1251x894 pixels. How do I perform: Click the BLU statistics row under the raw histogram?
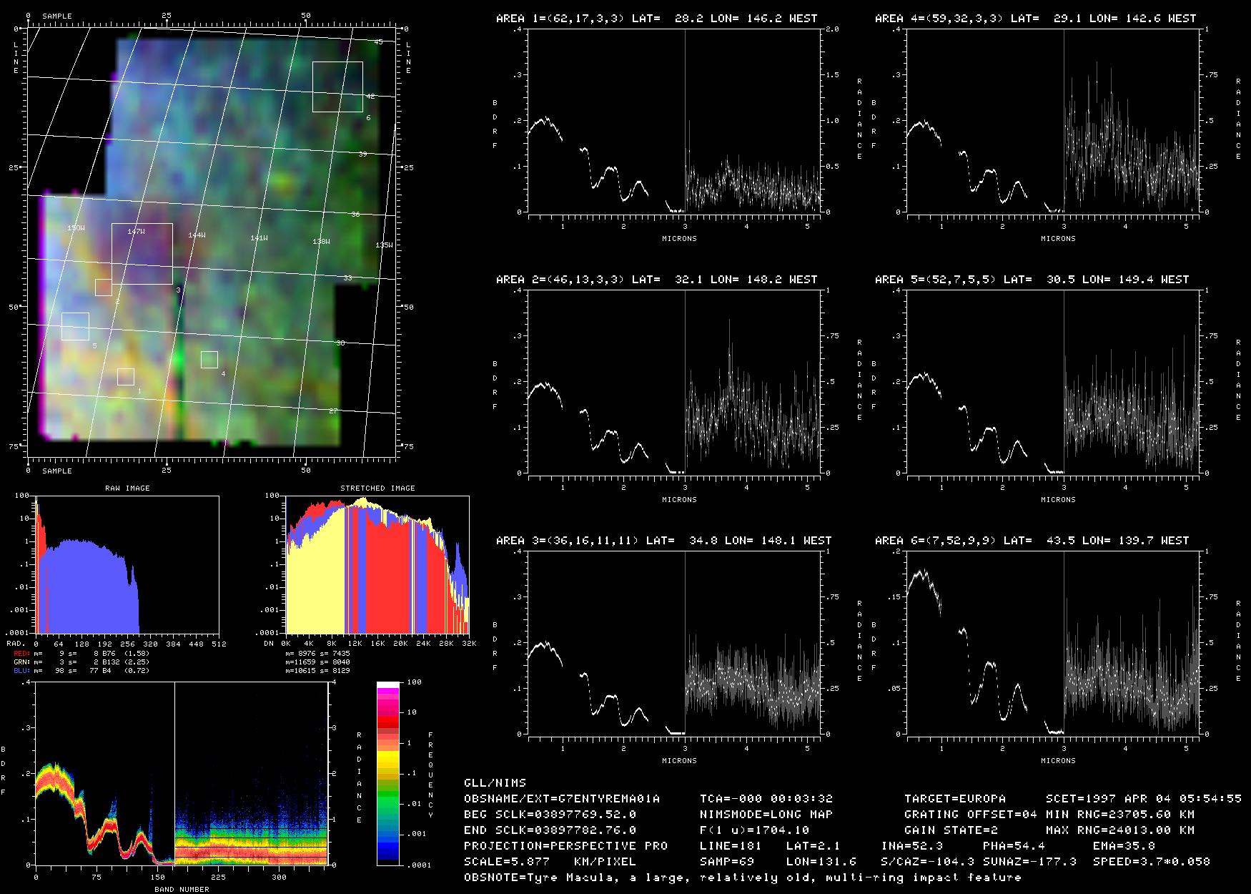point(81,670)
